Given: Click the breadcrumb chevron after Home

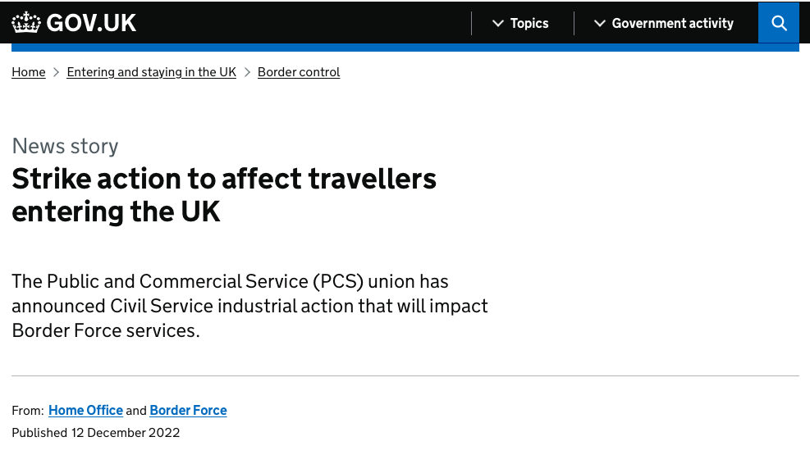Looking at the screenshot, I should point(57,72).
